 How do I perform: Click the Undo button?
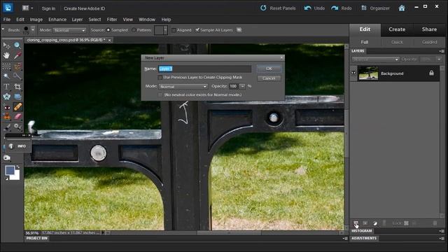click(314, 8)
